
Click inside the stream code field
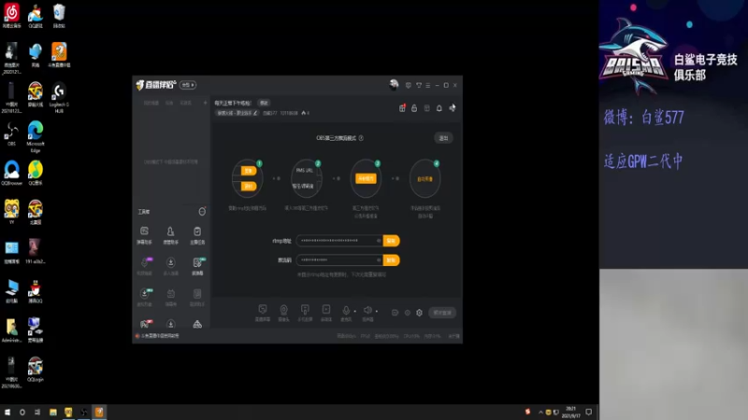338,260
